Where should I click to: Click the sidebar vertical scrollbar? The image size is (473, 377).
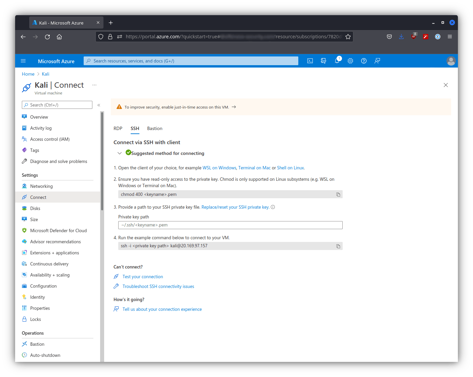pyautogui.click(x=102, y=161)
